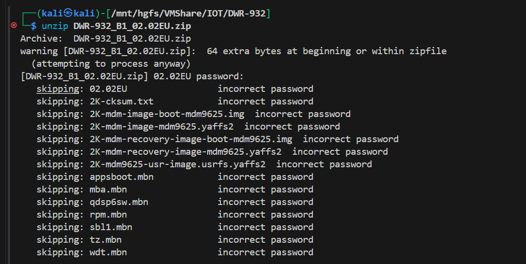Click the qdsp6sw.mbn file name
The image size is (526, 264).
(119, 202)
